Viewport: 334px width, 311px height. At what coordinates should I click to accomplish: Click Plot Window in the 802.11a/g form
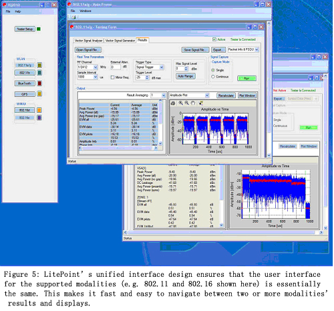[247, 96]
